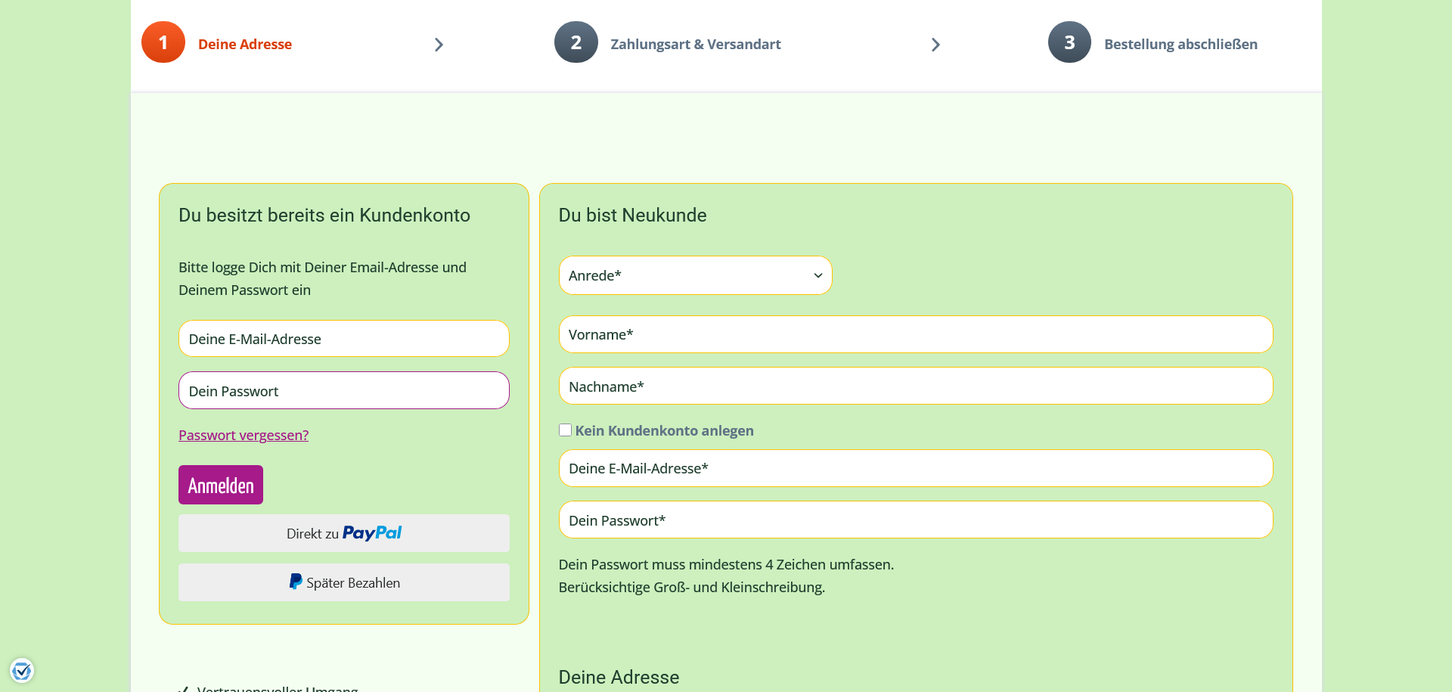
Task: Select the Deine Adresse step
Action: 244,44
